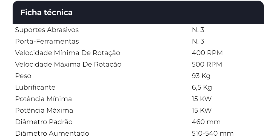Image resolution: width=274 pixels, height=137 pixels.
Task: Select N. 3 value beside Porta-Ferramentas
Action: [198, 41]
